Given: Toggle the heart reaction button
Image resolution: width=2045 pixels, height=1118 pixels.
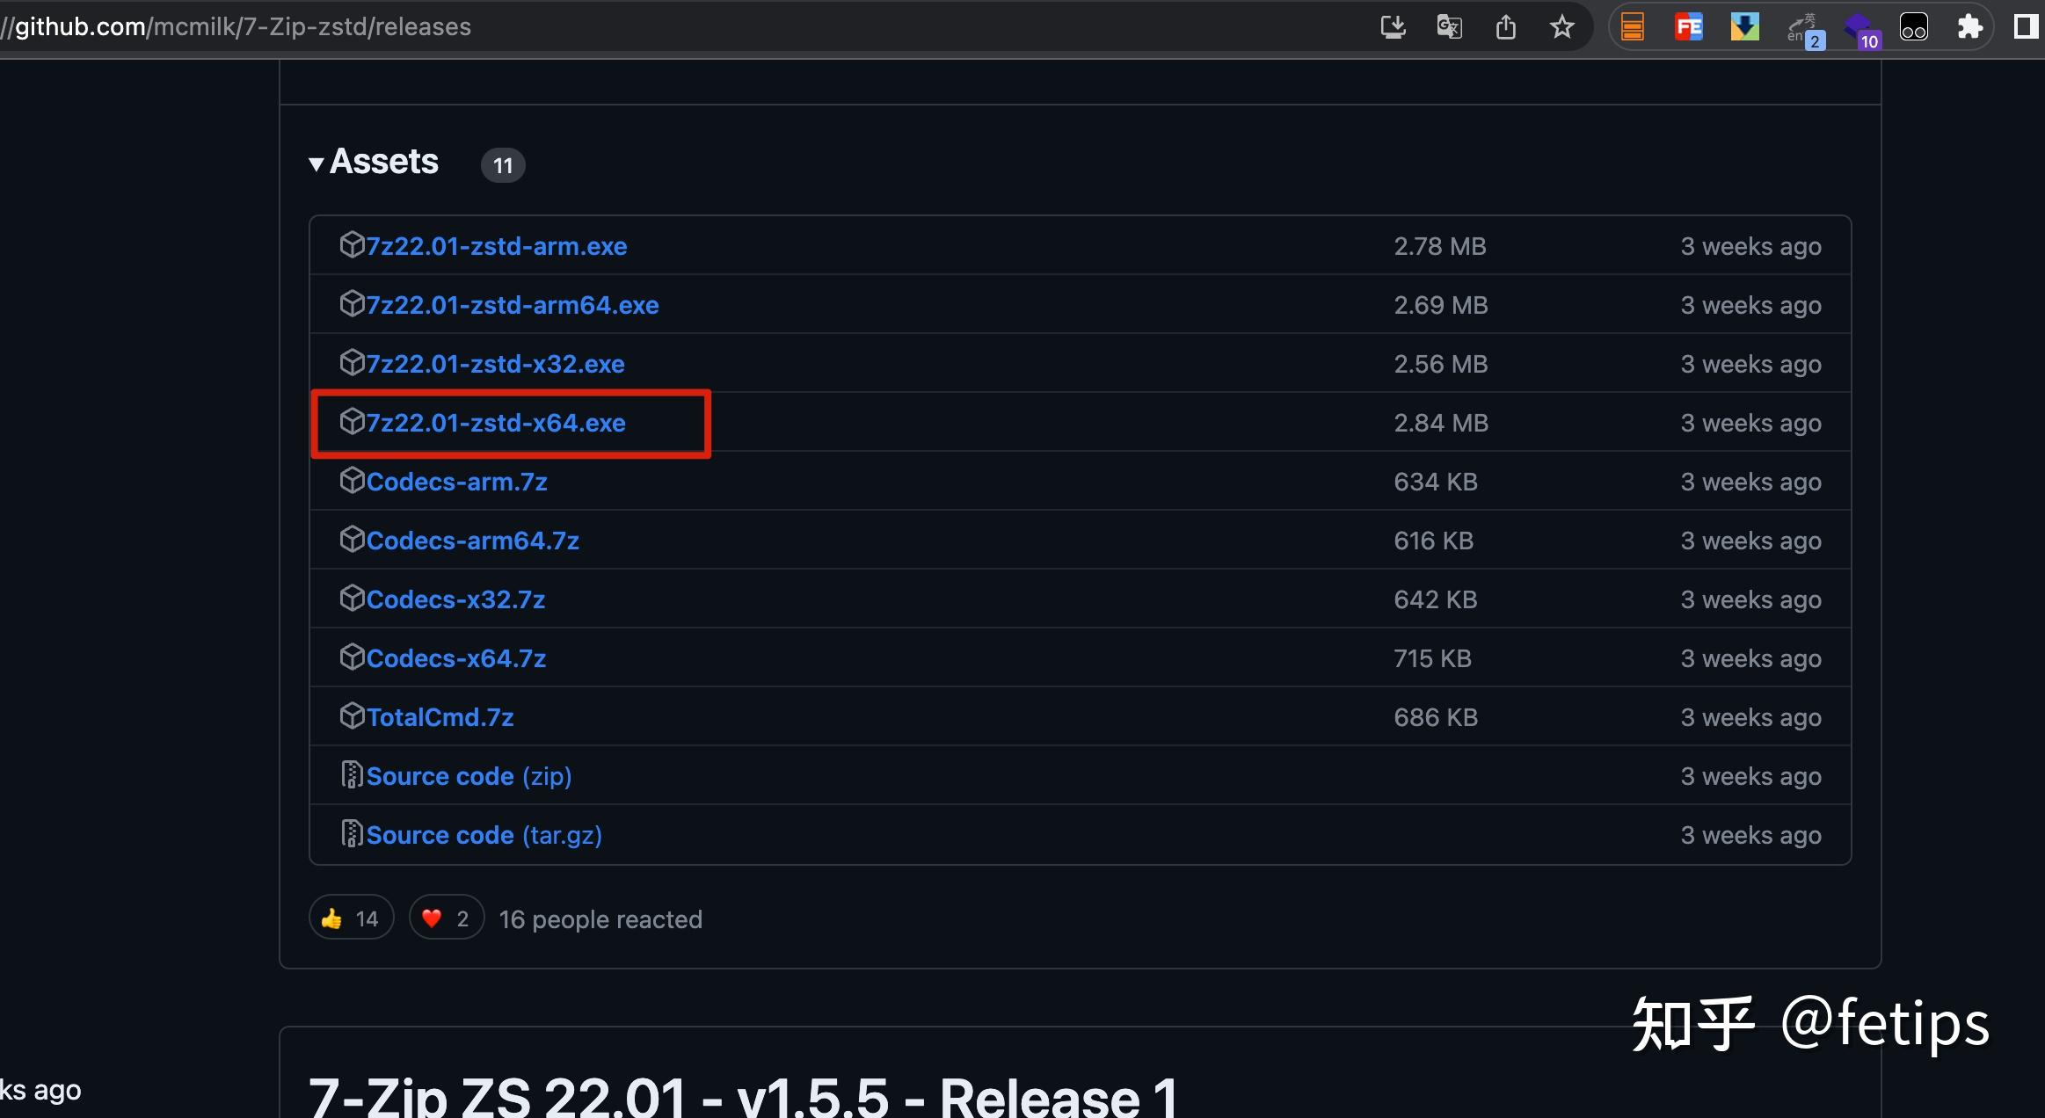Looking at the screenshot, I should (446, 919).
